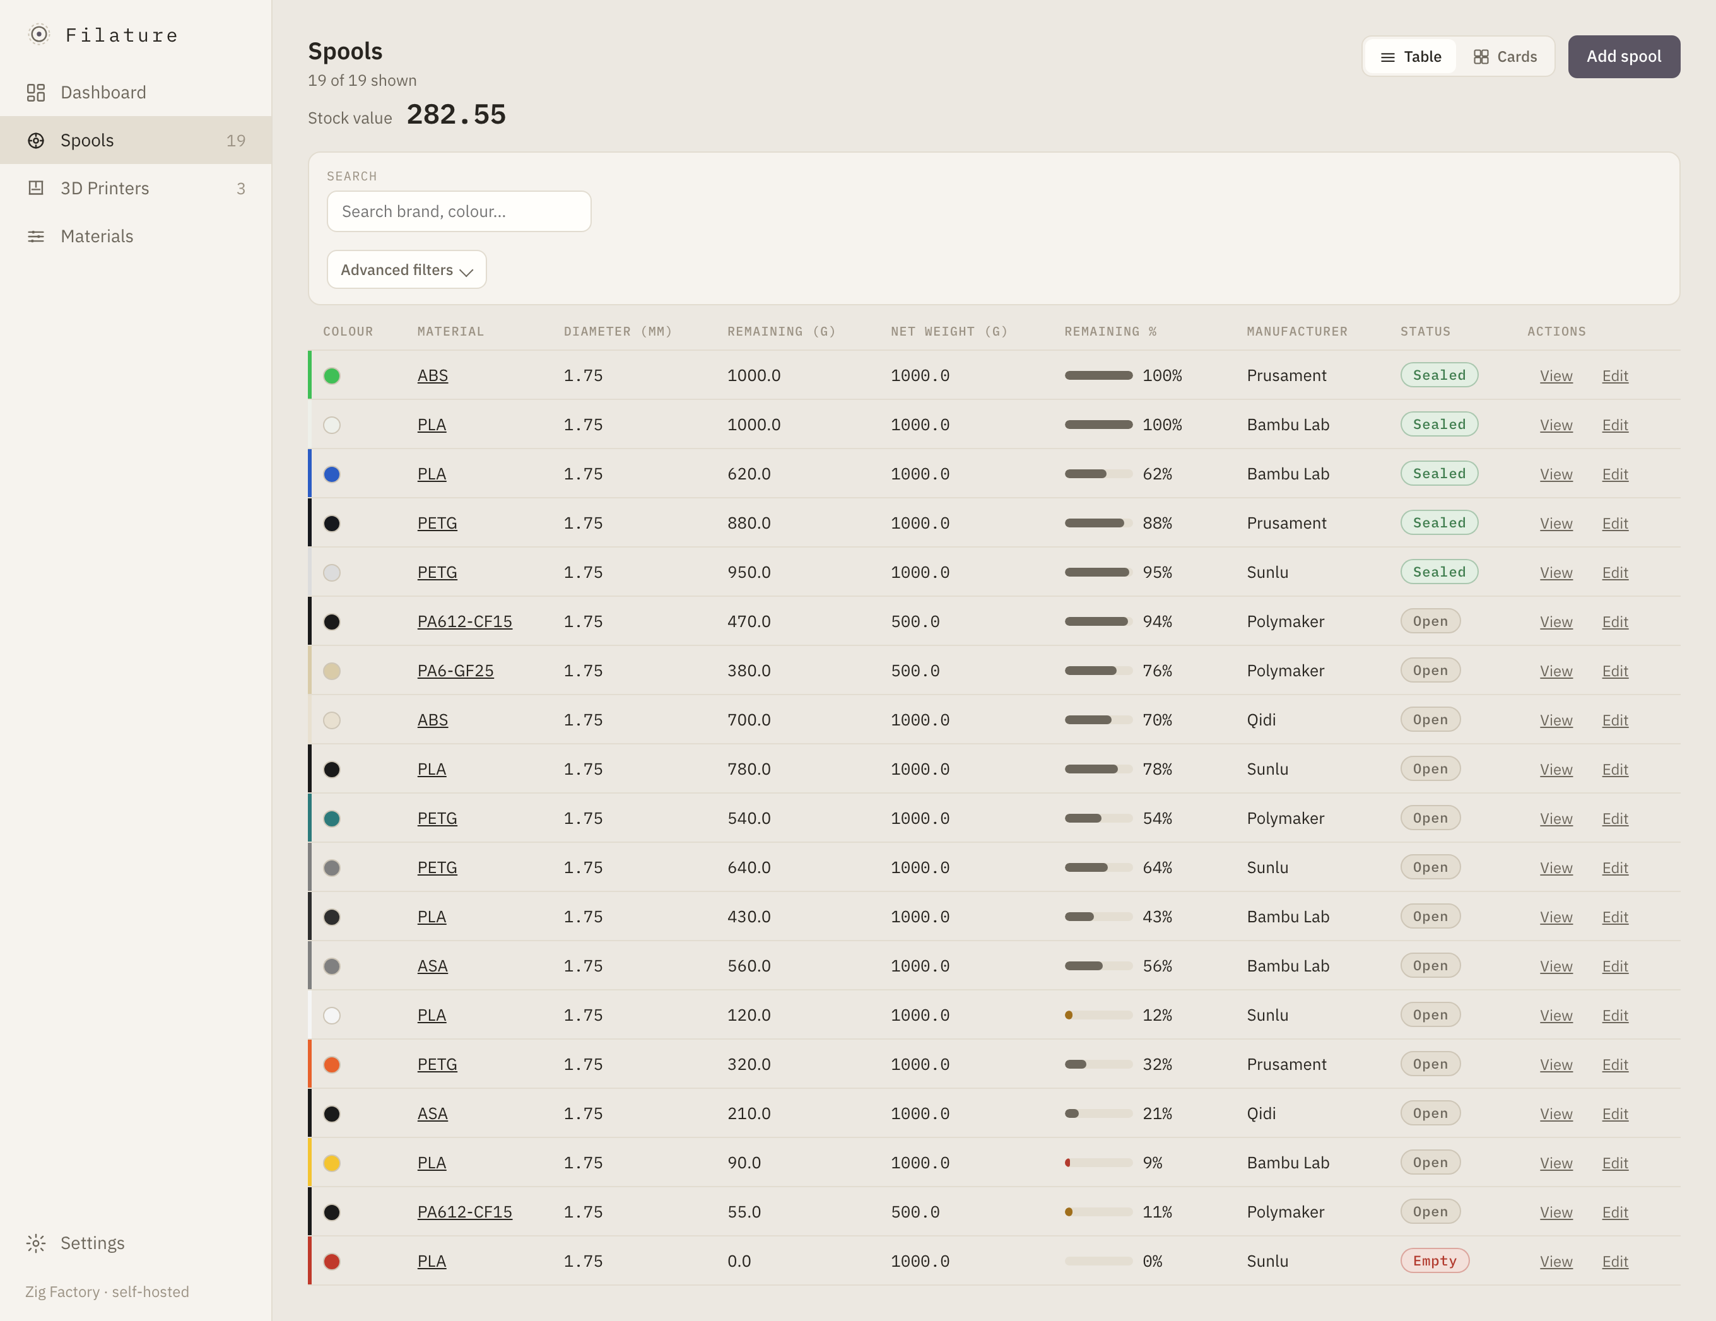Viewport: 1716px width, 1321px height.
Task: Open the Settings page
Action: [135, 1243]
